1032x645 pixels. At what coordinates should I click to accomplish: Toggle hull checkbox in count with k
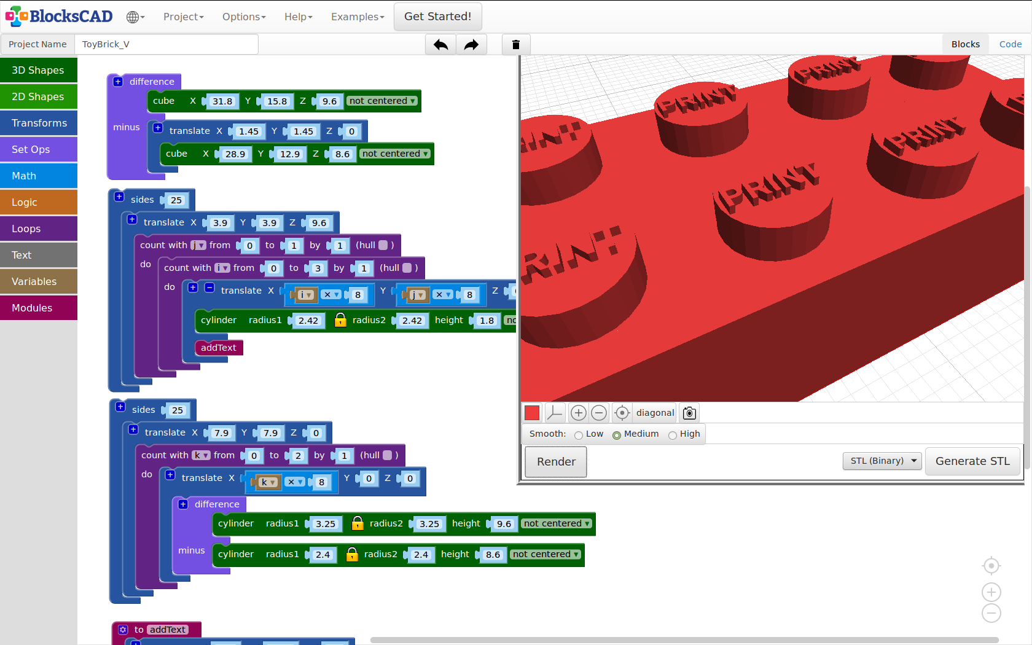(387, 455)
